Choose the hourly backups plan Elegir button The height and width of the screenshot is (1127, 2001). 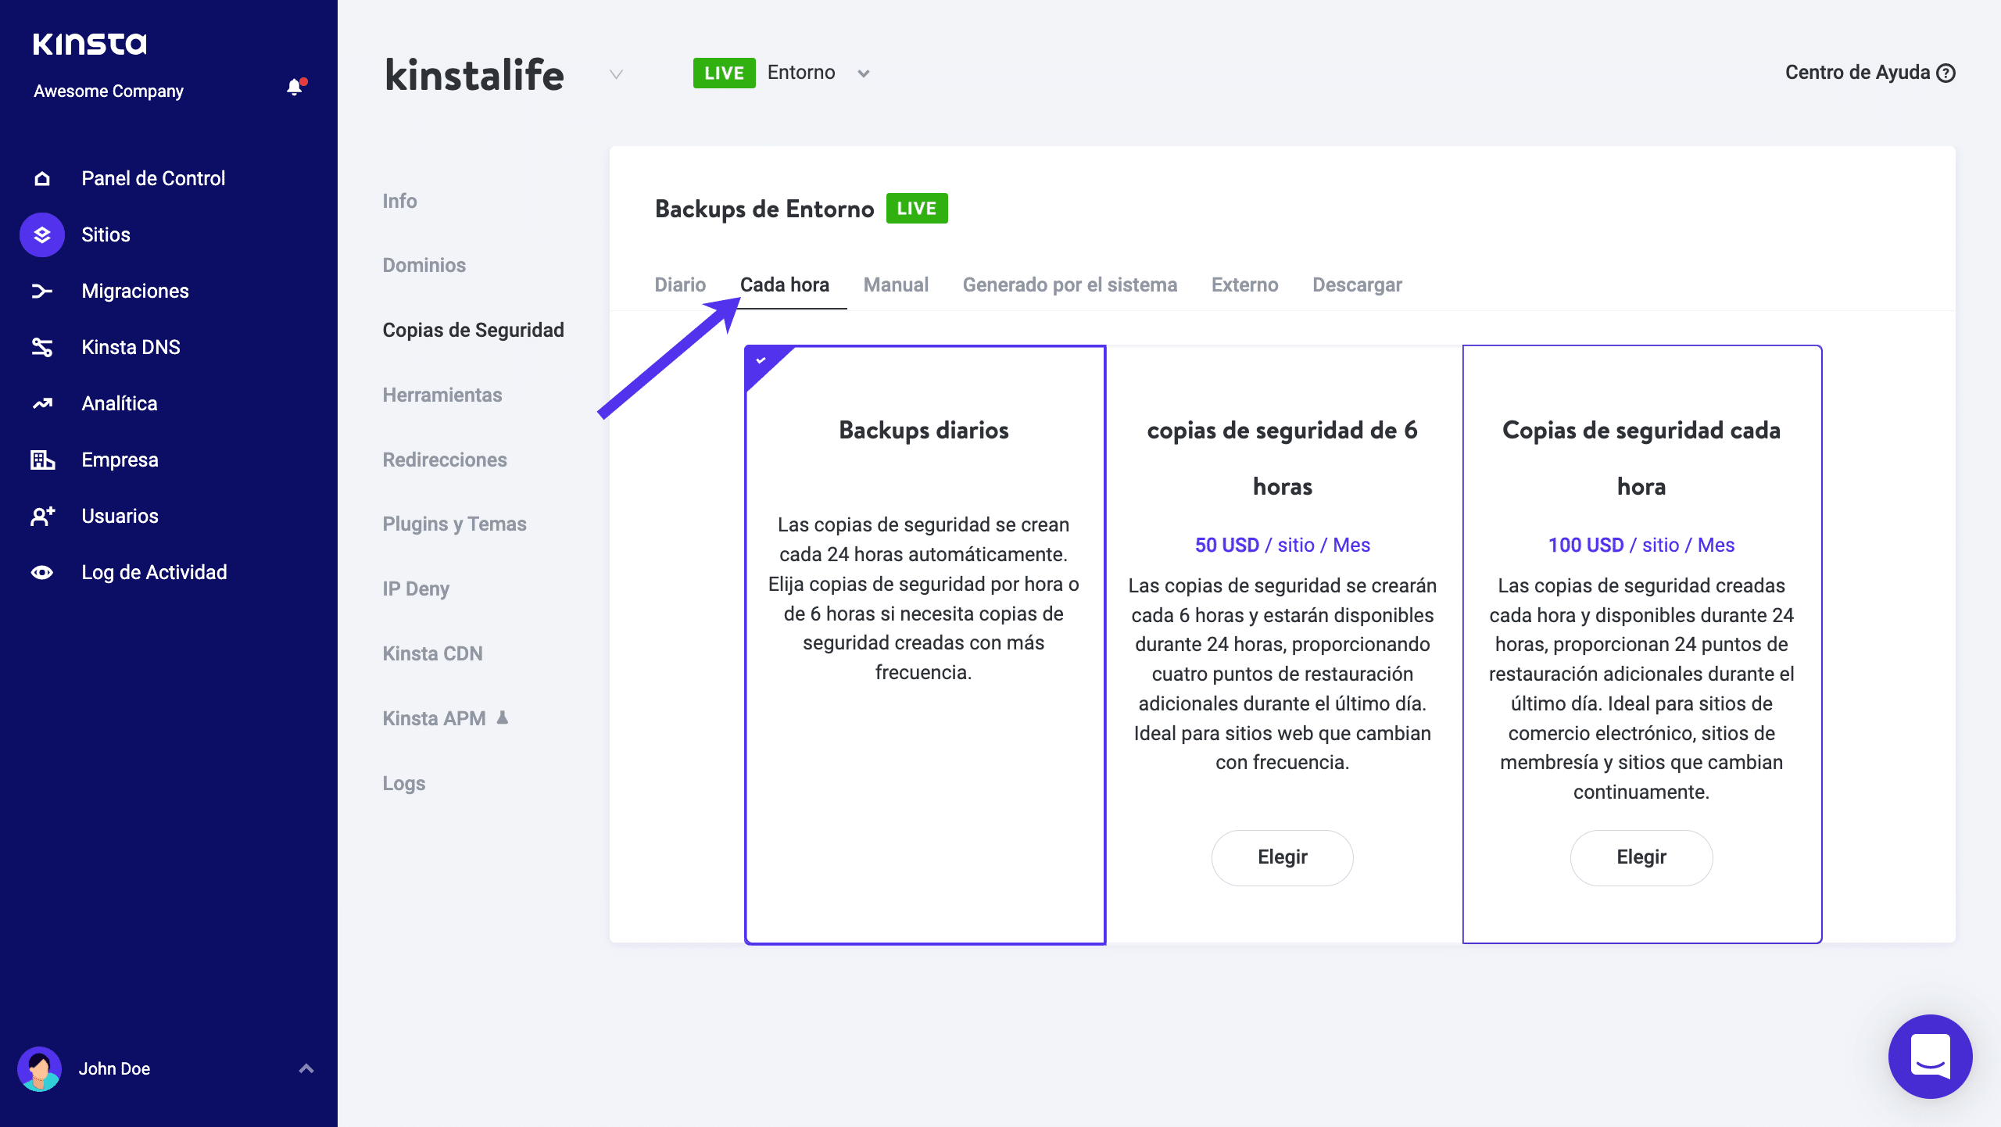click(1641, 857)
